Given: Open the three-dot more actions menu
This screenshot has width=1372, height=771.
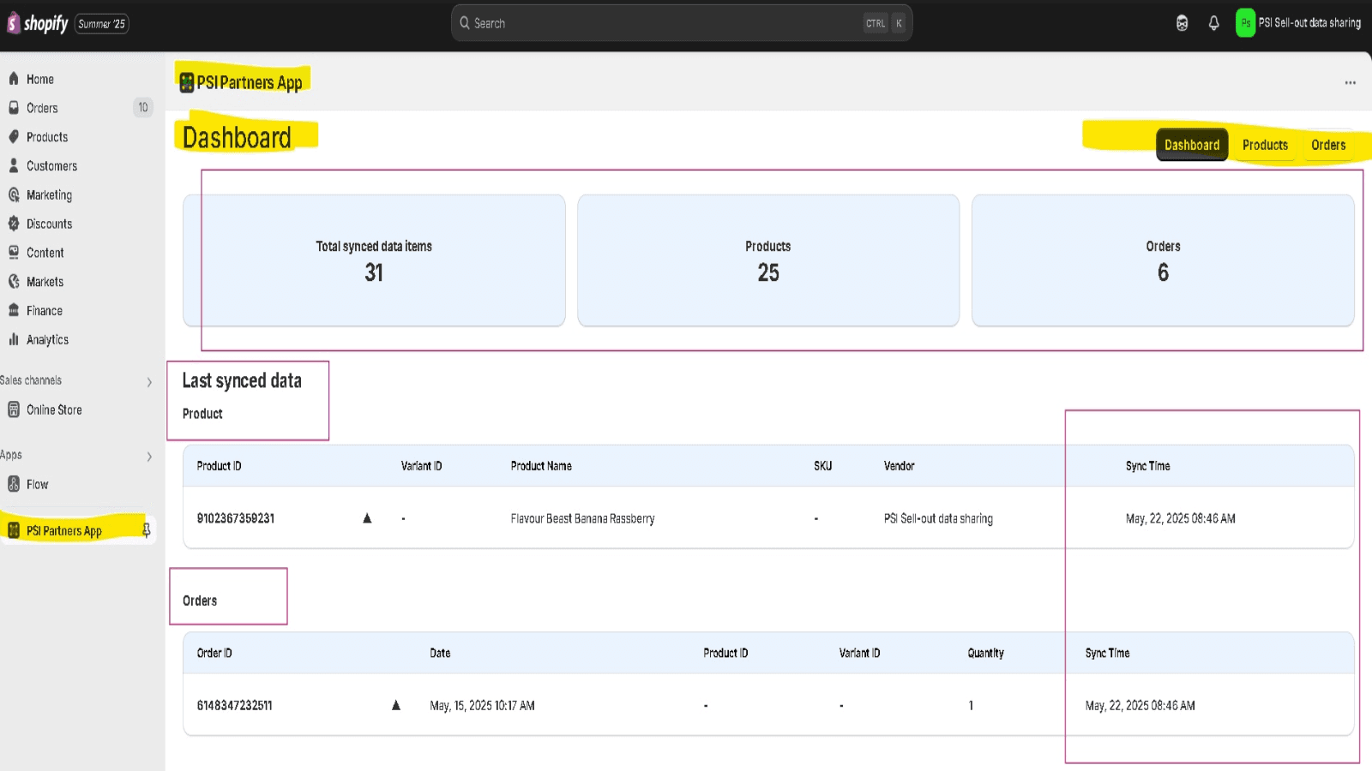Looking at the screenshot, I should [x=1349, y=82].
